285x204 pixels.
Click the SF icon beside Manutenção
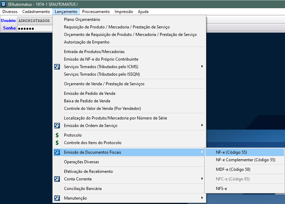57,198
